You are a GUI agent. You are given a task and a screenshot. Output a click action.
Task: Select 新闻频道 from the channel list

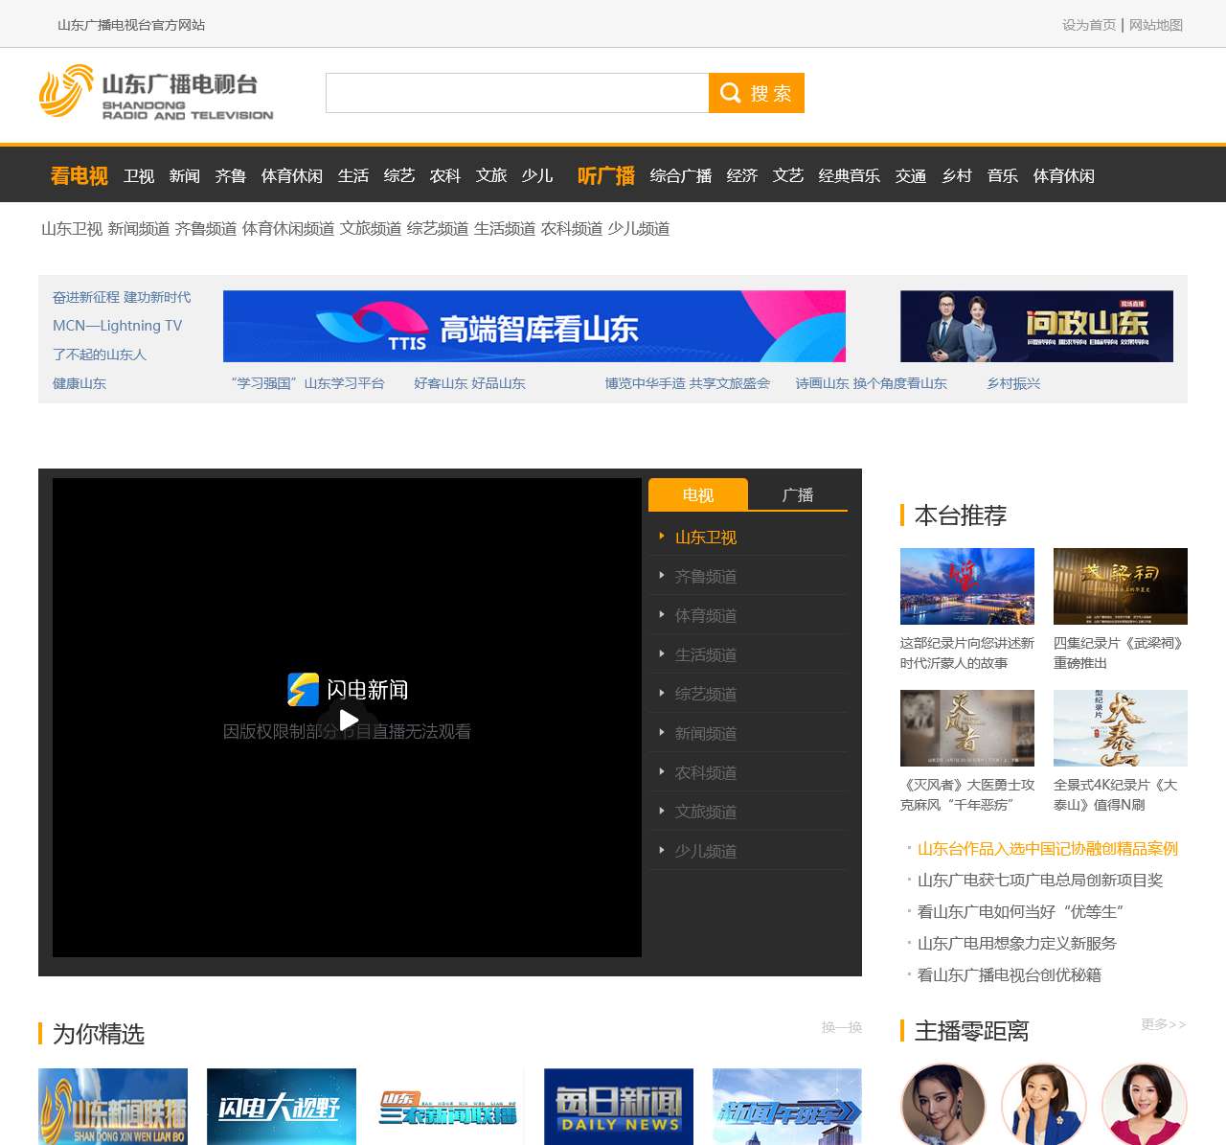(x=706, y=733)
